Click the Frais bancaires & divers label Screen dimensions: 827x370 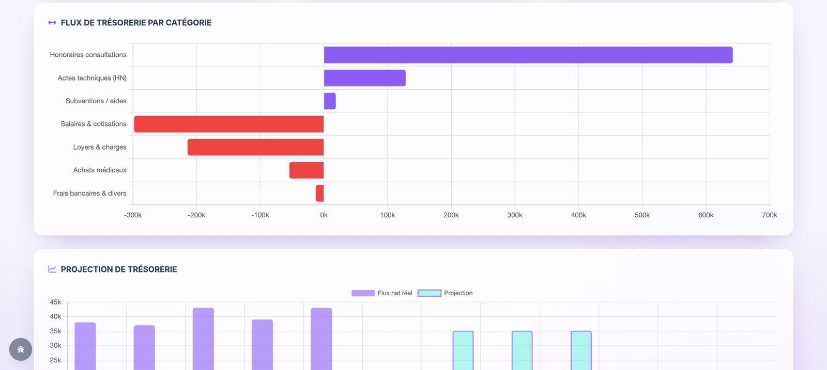click(x=90, y=194)
